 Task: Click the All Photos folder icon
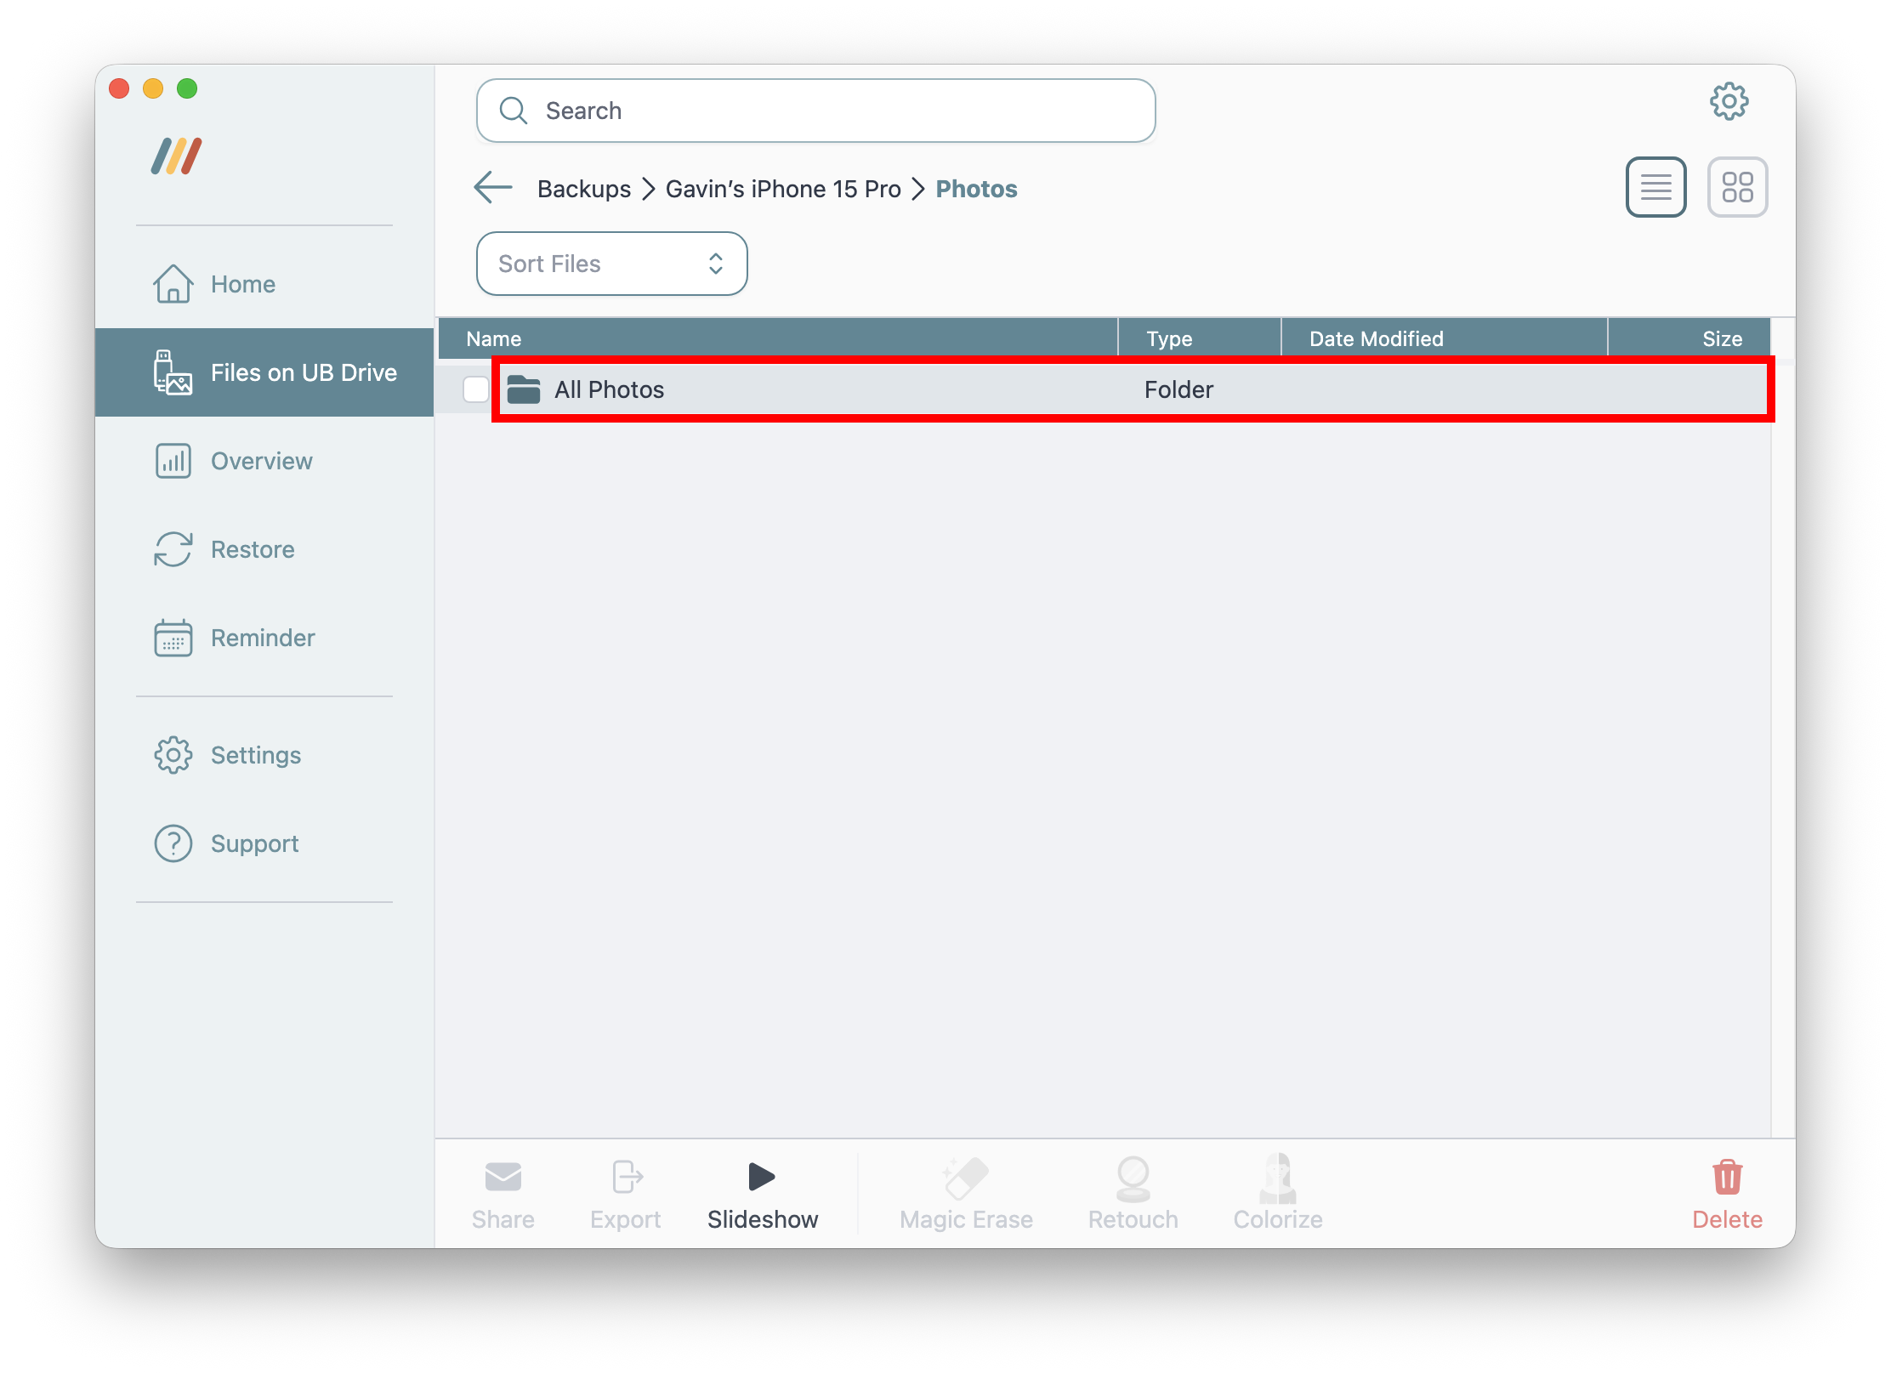coord(523,389)
